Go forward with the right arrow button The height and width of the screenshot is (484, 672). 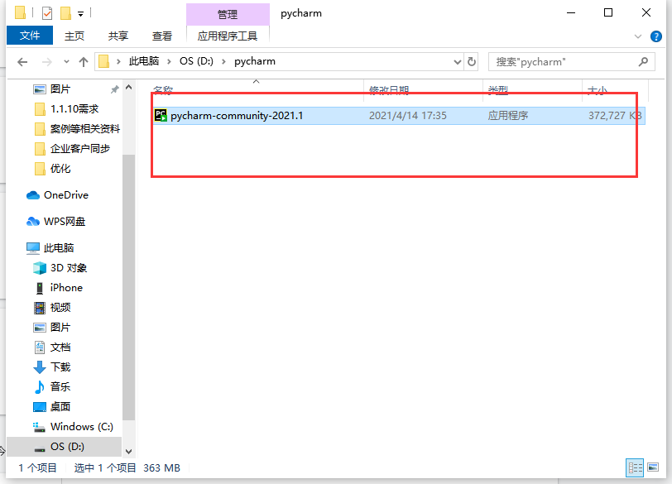click(x=46, y=62)
